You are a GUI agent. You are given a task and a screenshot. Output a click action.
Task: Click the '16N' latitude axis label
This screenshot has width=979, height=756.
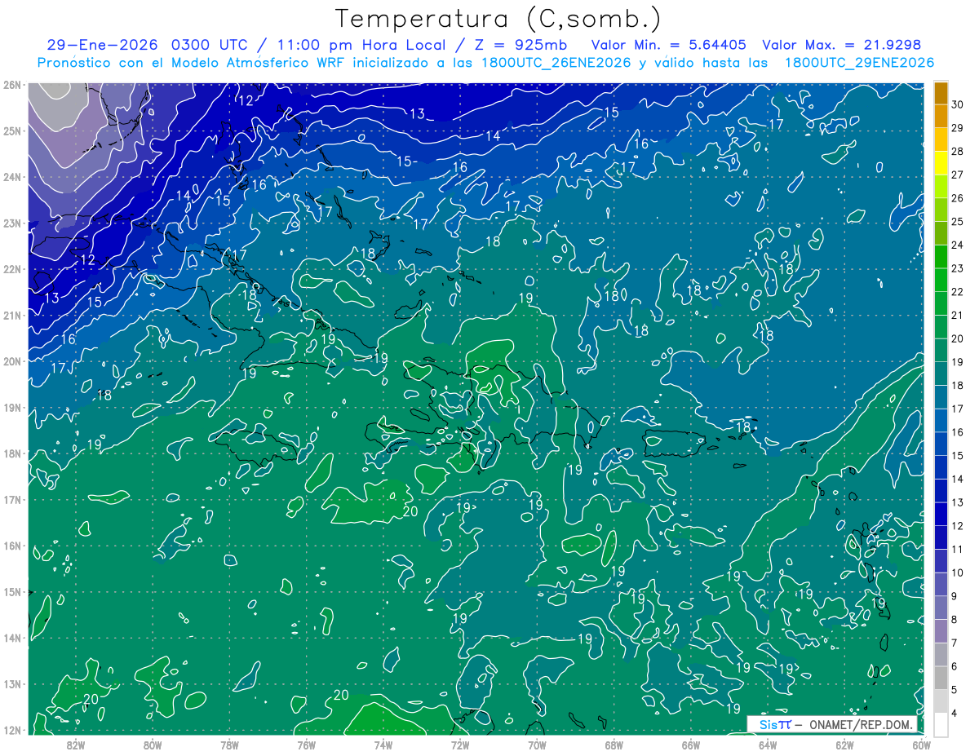12,546
